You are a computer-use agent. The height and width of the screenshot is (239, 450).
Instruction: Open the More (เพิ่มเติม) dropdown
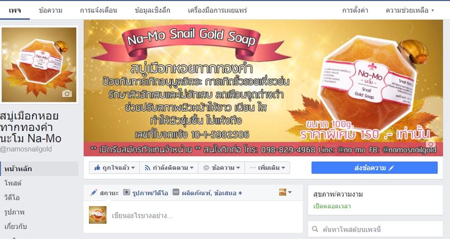click(267, 168)
